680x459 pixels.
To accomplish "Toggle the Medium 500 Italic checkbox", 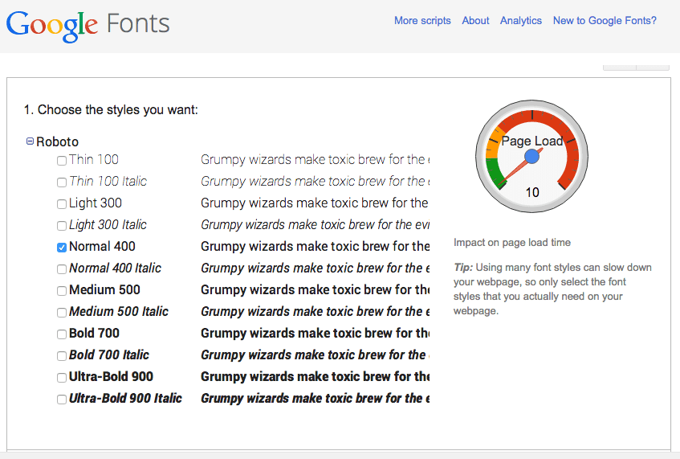I will (x=62, y=313).
